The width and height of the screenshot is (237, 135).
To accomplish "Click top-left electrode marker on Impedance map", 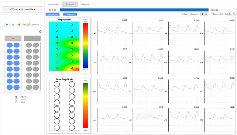I will [57, 24].
